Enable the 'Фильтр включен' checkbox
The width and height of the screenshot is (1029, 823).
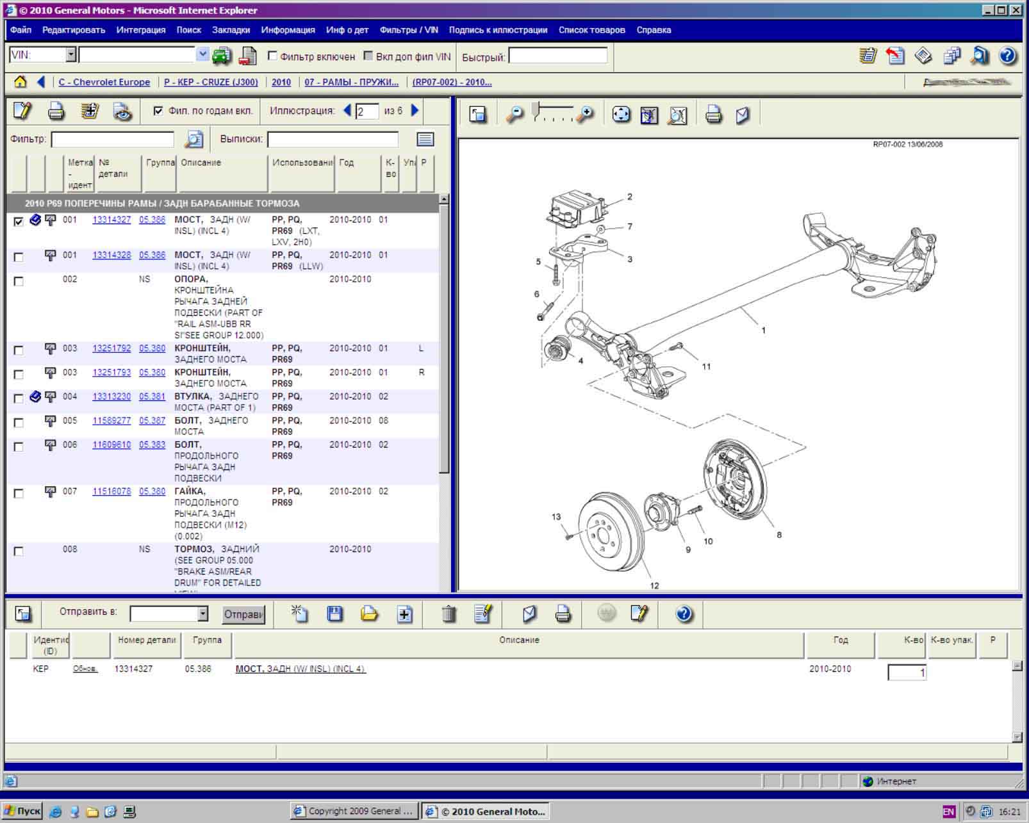click(x=272, y=56)
